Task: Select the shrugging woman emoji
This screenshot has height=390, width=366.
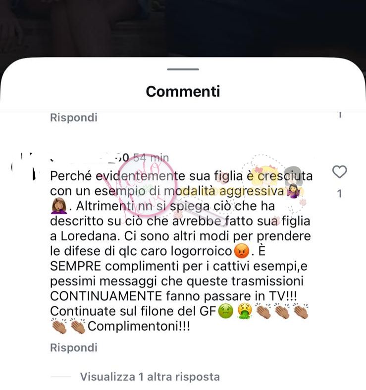Action: (293, 191)
